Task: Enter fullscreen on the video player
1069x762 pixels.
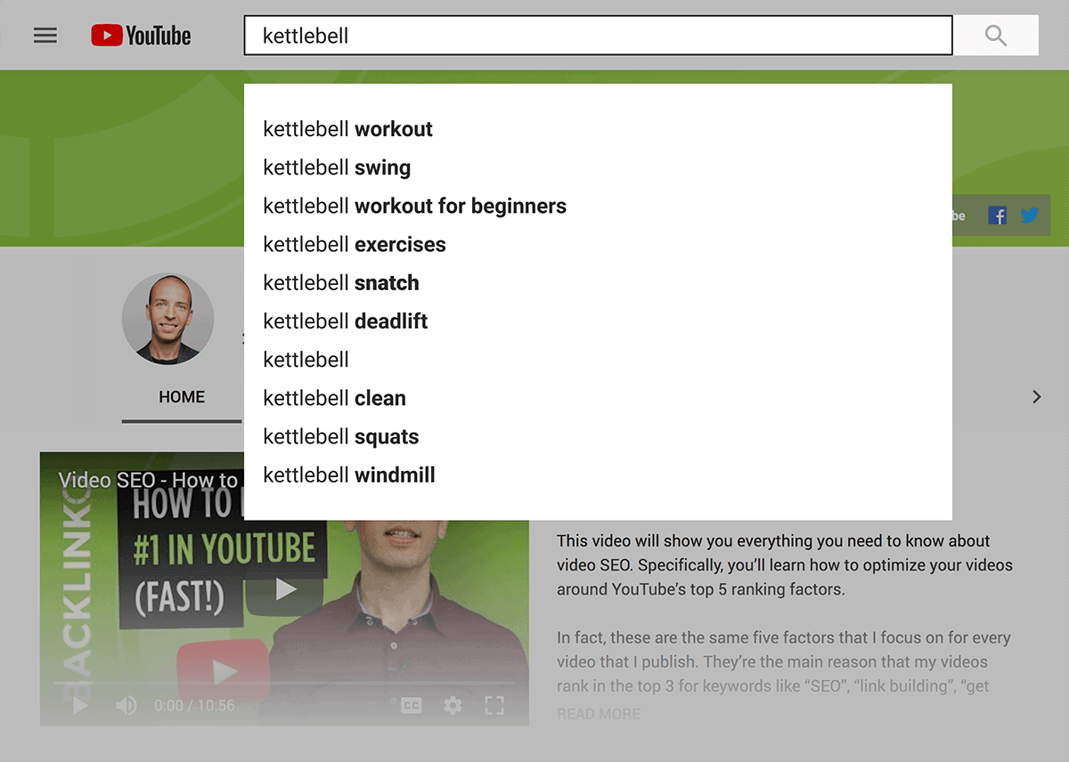Action: point(494,706)
